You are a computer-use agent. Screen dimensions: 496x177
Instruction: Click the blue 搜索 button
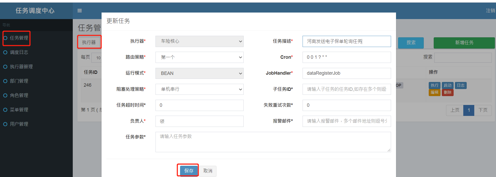[411, 43]
